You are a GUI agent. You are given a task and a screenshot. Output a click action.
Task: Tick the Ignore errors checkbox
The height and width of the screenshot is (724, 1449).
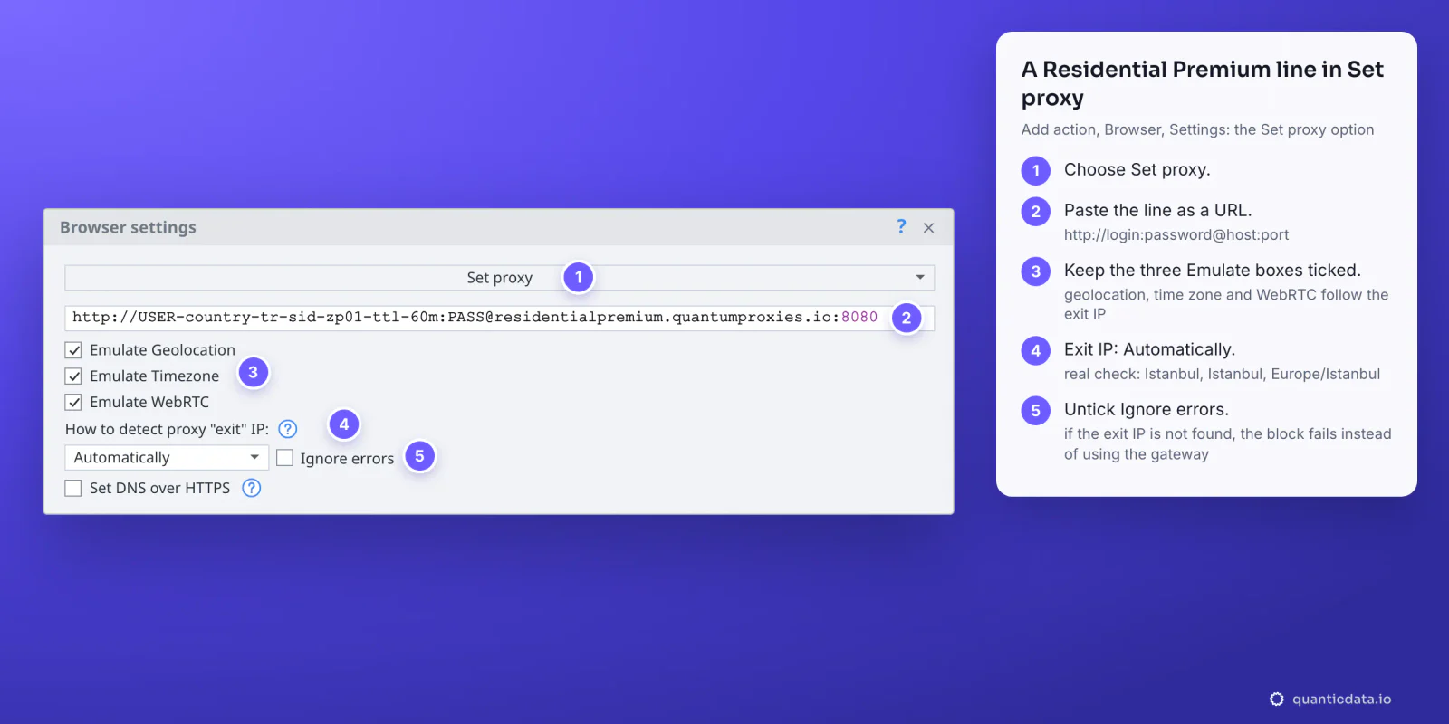[x=284, y=458]
